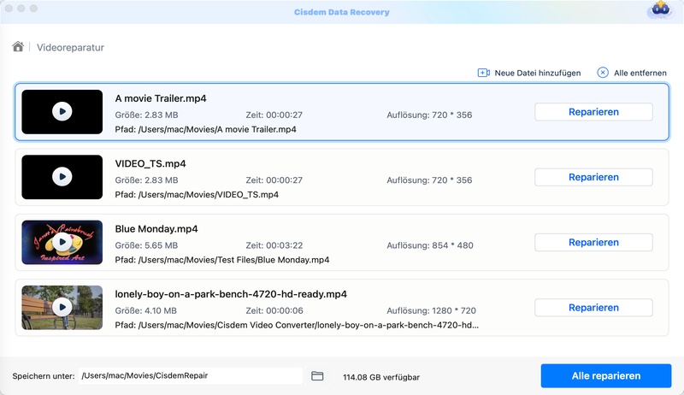Click Neue Datei hinzufügen label
684x395 pixels.
click(538, 74)
